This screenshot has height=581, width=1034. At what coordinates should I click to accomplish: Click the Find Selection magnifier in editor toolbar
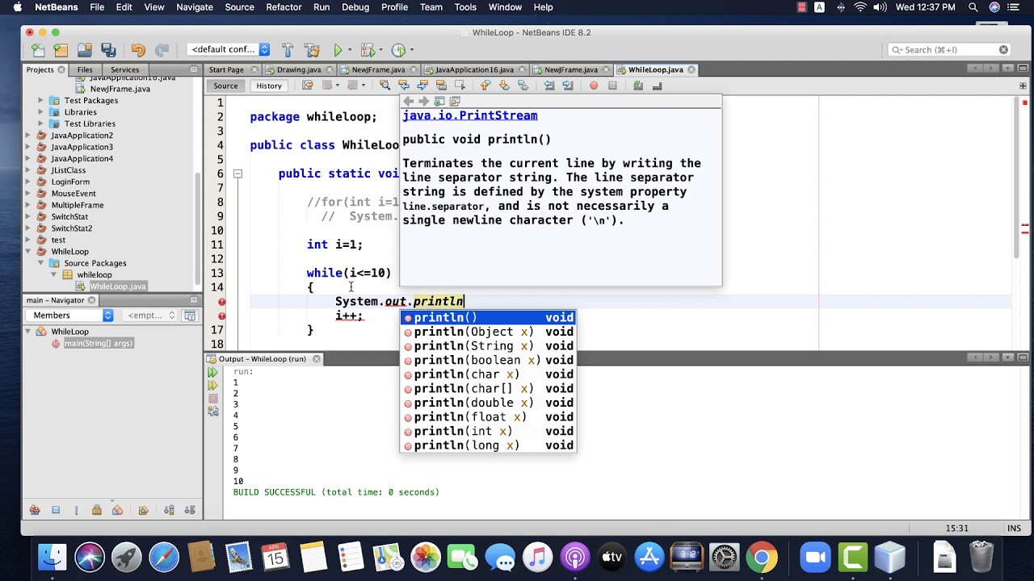385,86
